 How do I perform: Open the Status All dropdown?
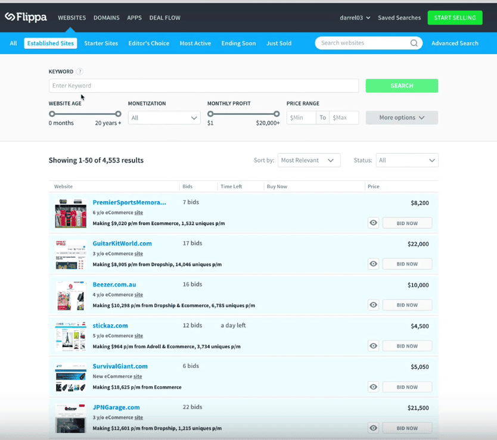[x=407, y=160]
